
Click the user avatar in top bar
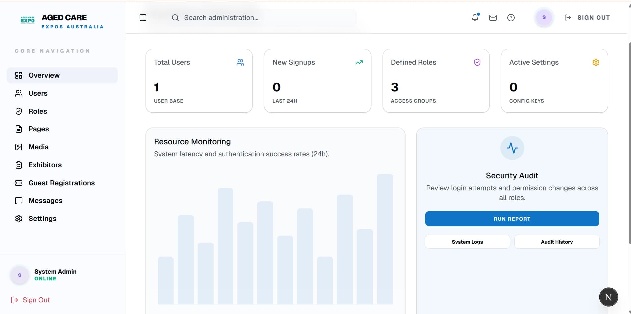544,17
